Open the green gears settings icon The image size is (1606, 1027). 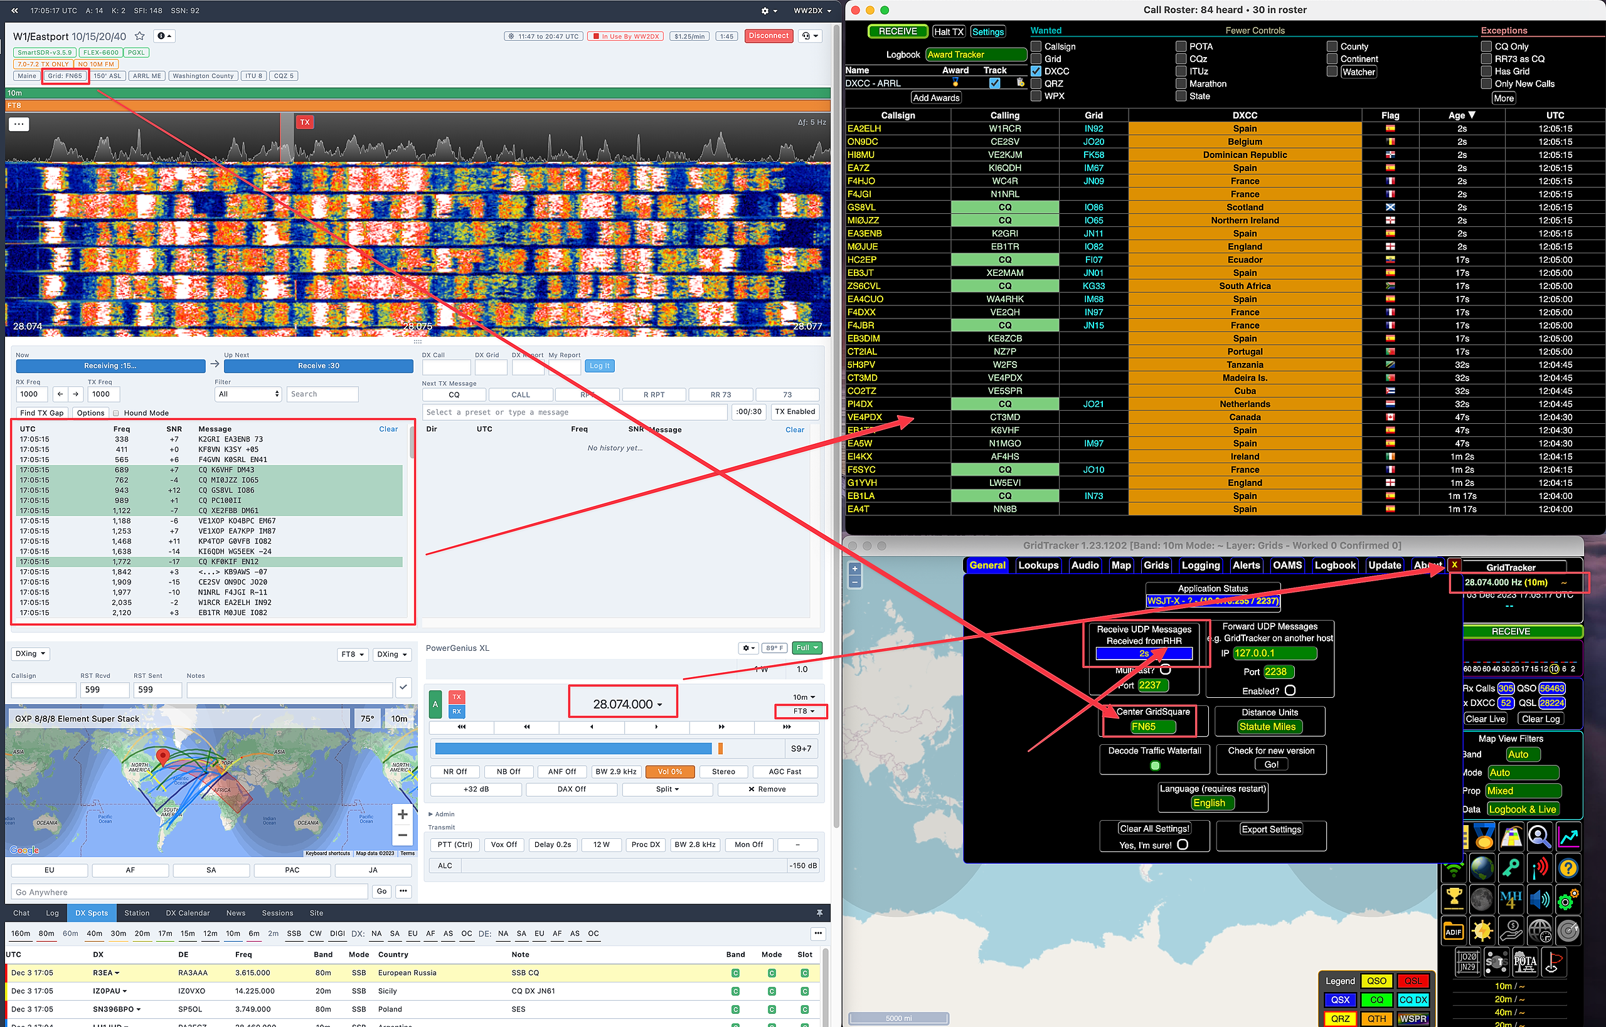[x=1568, y=900]
